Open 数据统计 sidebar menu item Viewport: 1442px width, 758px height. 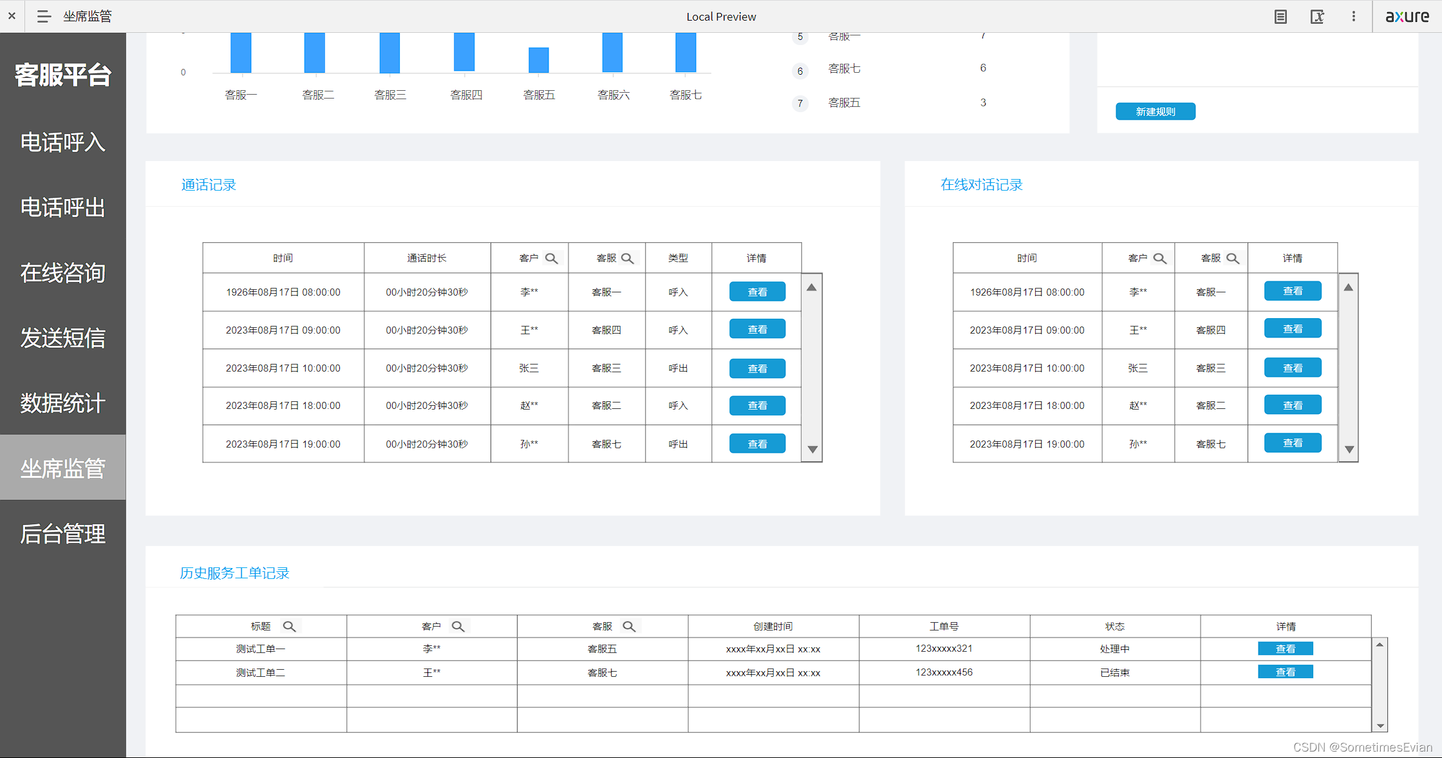coord(62,403)
